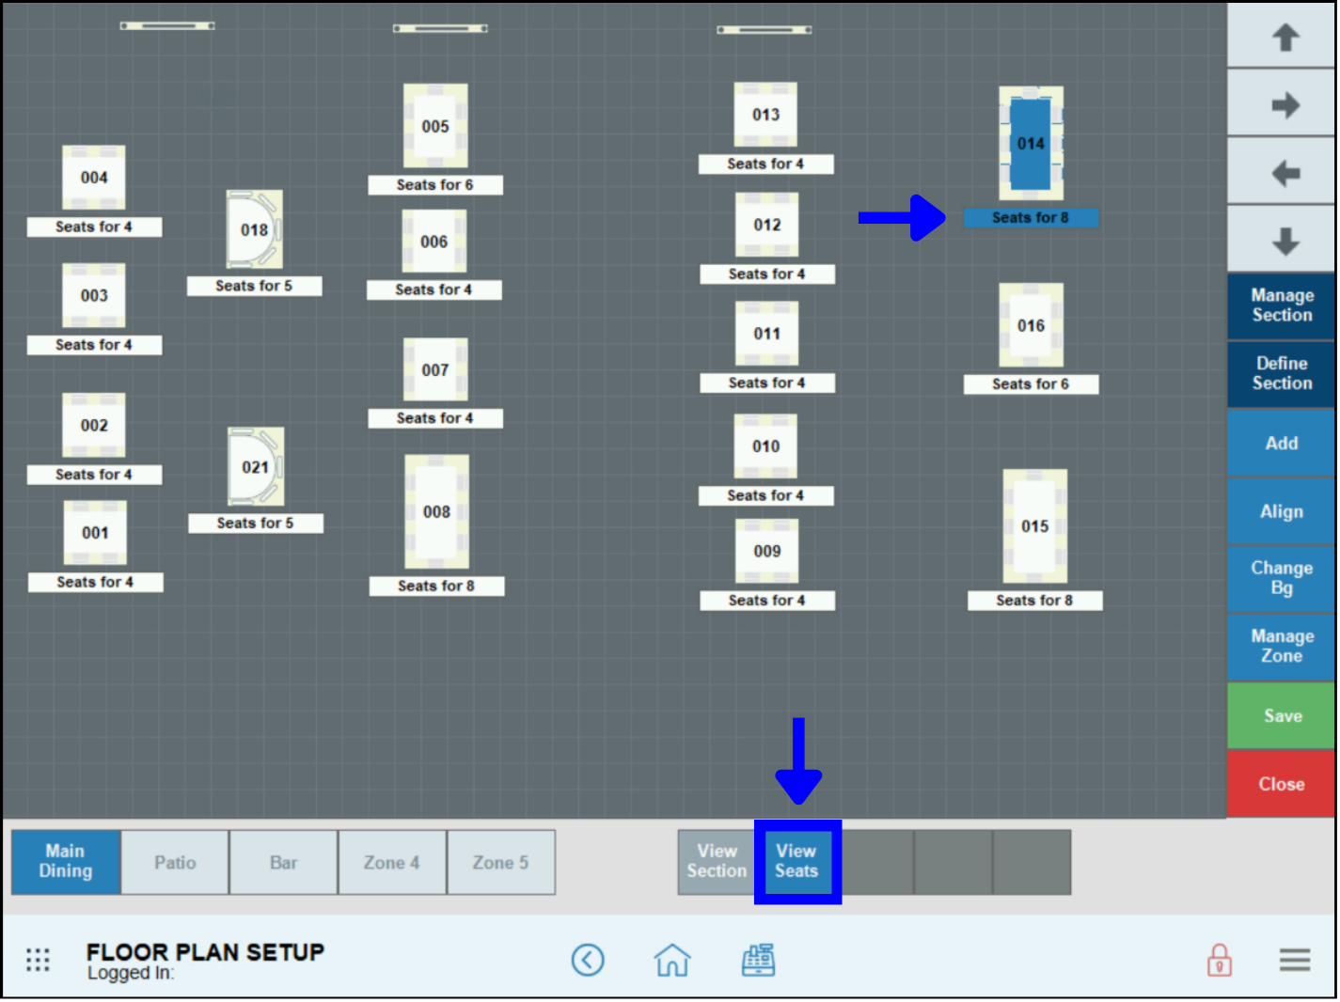
Task: Click the left arrow movement icon
Action: point(1282,170)
